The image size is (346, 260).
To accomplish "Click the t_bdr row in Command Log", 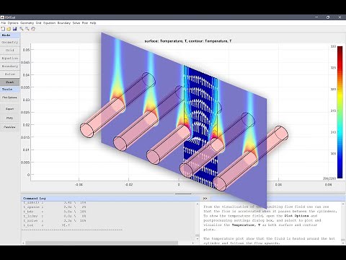I will (x=55, y=212).
